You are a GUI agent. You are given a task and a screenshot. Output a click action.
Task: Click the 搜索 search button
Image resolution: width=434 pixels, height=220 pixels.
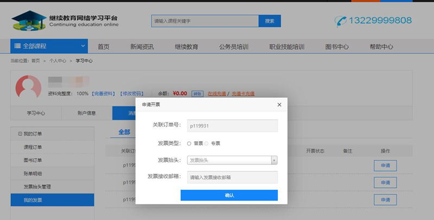pyautogui.click(x=270, y=21)
